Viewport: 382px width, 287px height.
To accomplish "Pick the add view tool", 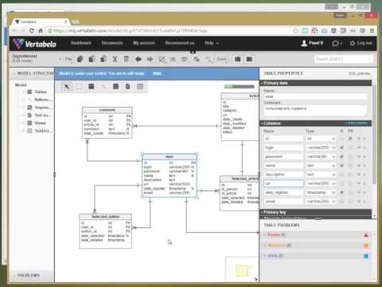I will tap(115, 86).
